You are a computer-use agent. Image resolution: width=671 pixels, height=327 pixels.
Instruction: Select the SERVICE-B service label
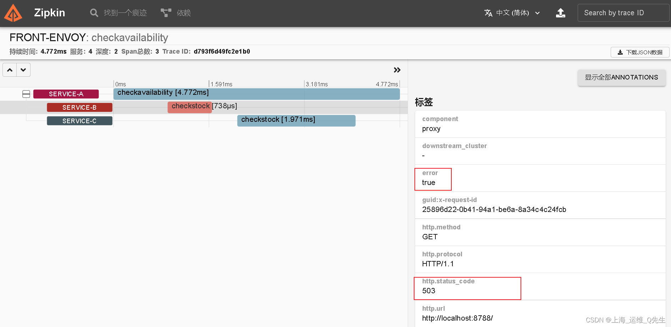(x=79, y=108)
